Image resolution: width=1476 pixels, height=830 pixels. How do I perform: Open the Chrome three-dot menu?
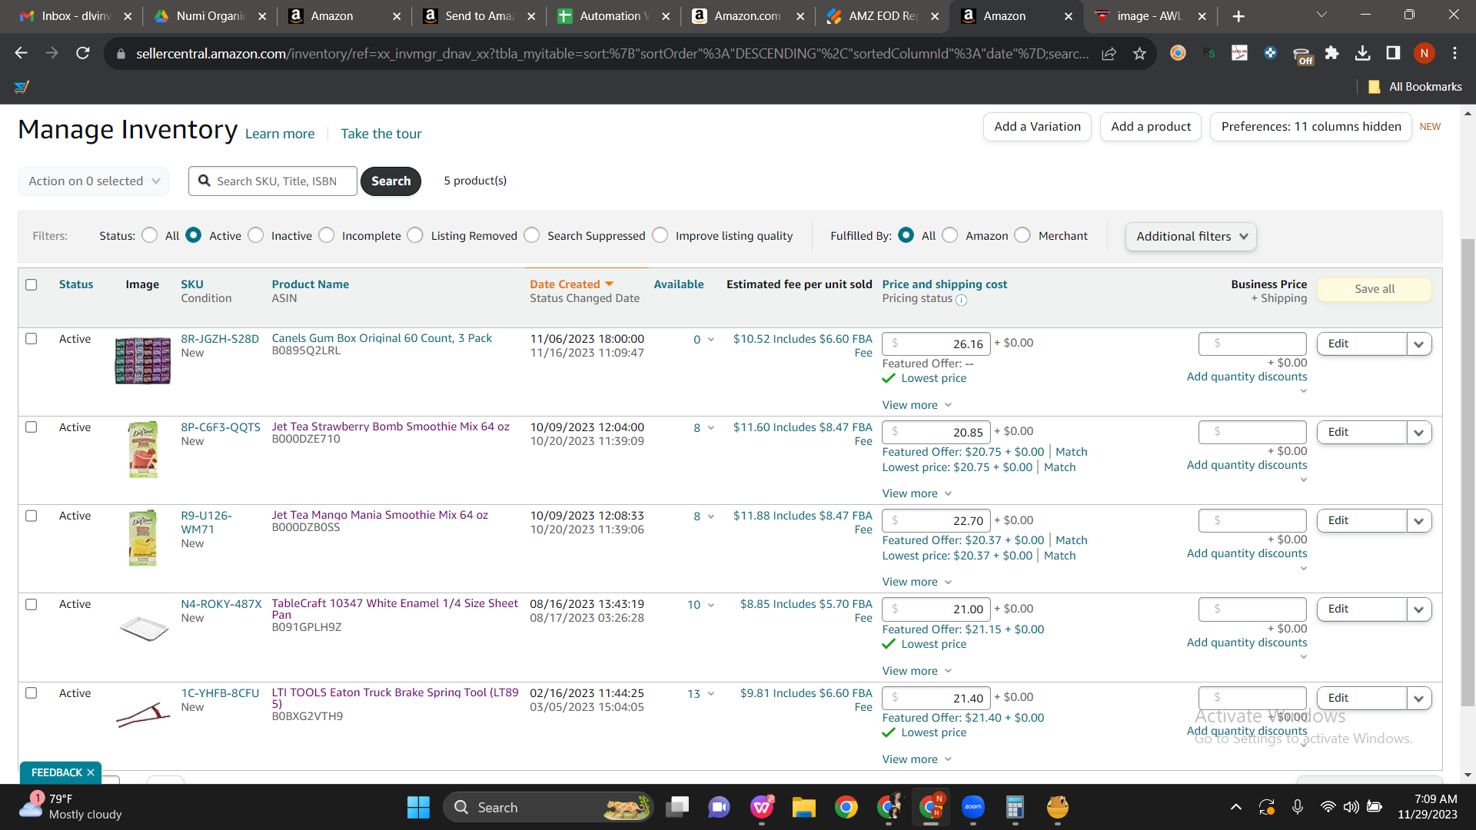pos(1454,53)
